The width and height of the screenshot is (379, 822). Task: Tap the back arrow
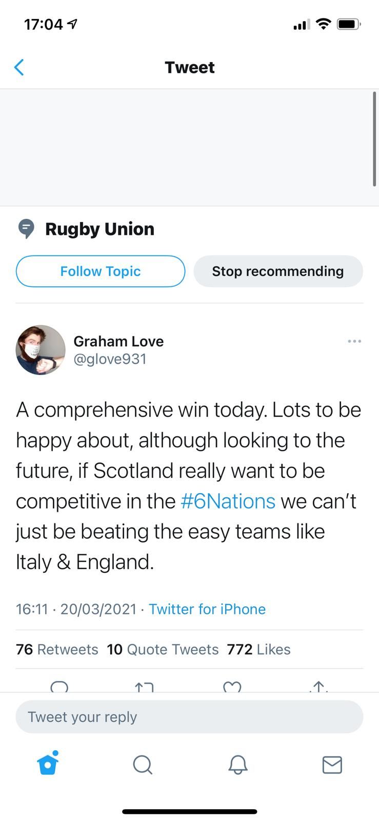(x=19, y=67)
